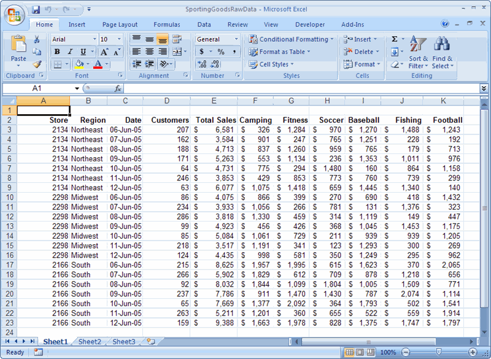Click Delete cells button
491x359 pixels.
pos(361,52)
